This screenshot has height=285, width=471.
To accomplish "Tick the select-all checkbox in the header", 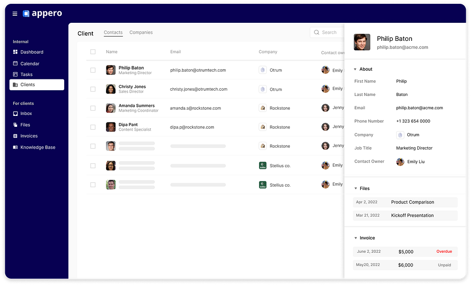I will (93, 52).
